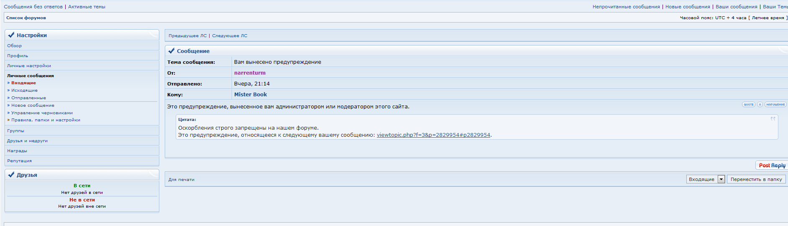Open the Входящие folder dropdown
The image size is (788, 226).
721,179
